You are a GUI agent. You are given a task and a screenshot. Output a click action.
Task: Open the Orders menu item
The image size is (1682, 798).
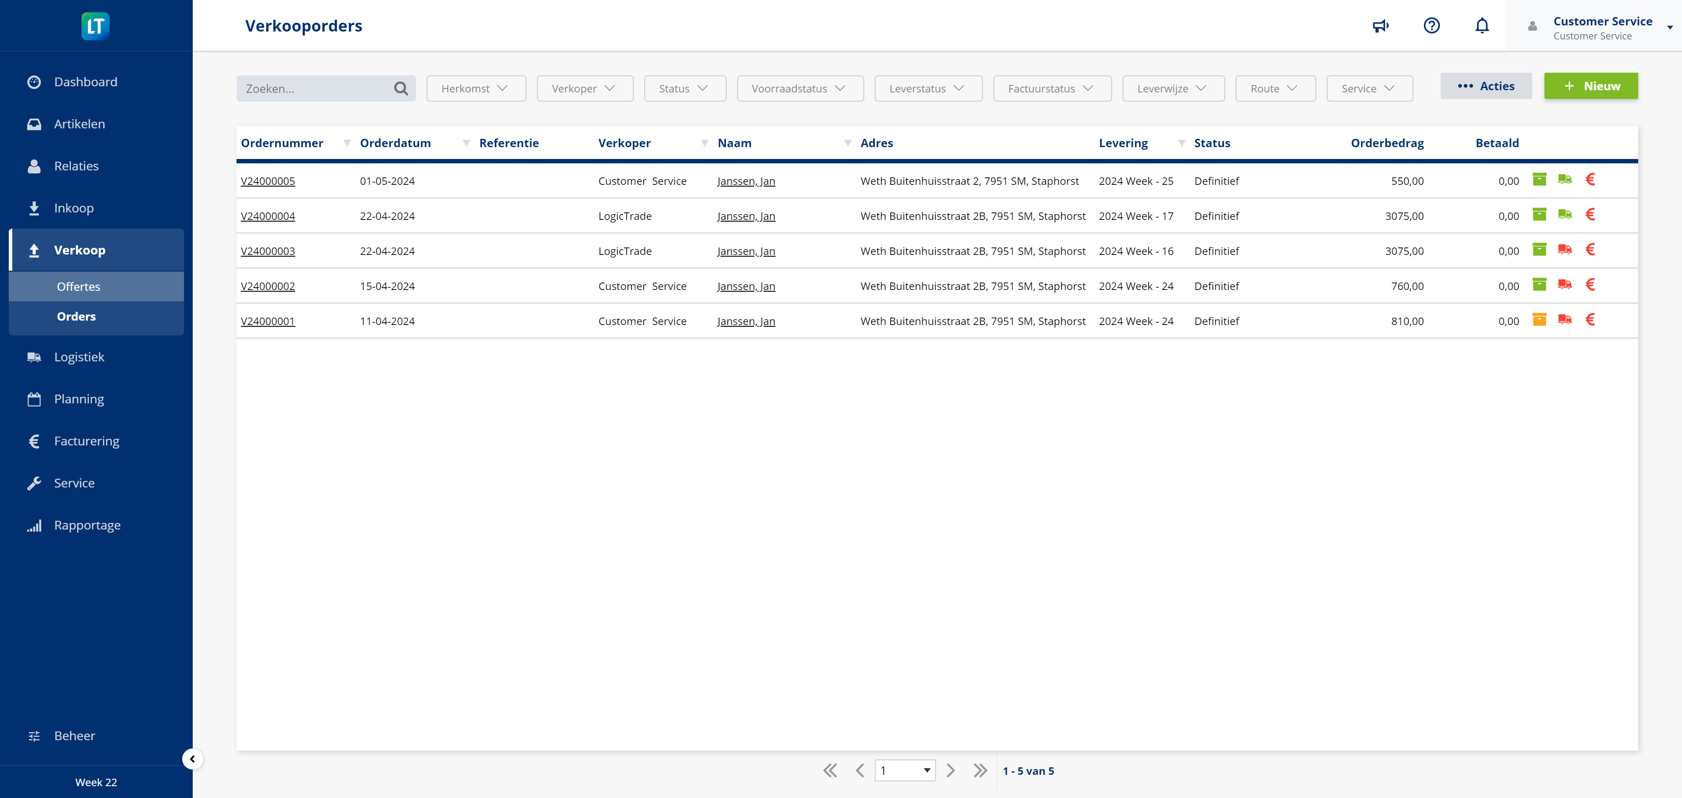click(x=76, y=316)
